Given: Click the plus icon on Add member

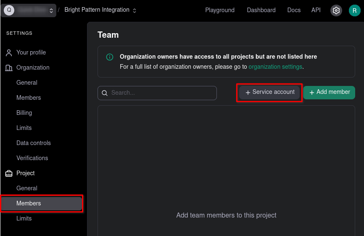Looking at the screenshot, I should (x=312, y=92).
